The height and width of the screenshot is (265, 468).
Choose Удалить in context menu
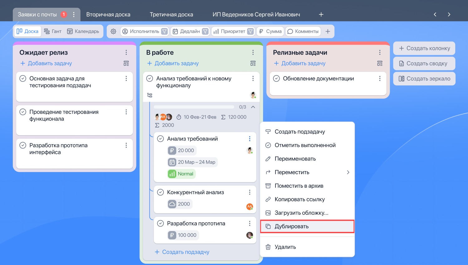(307, 247)
